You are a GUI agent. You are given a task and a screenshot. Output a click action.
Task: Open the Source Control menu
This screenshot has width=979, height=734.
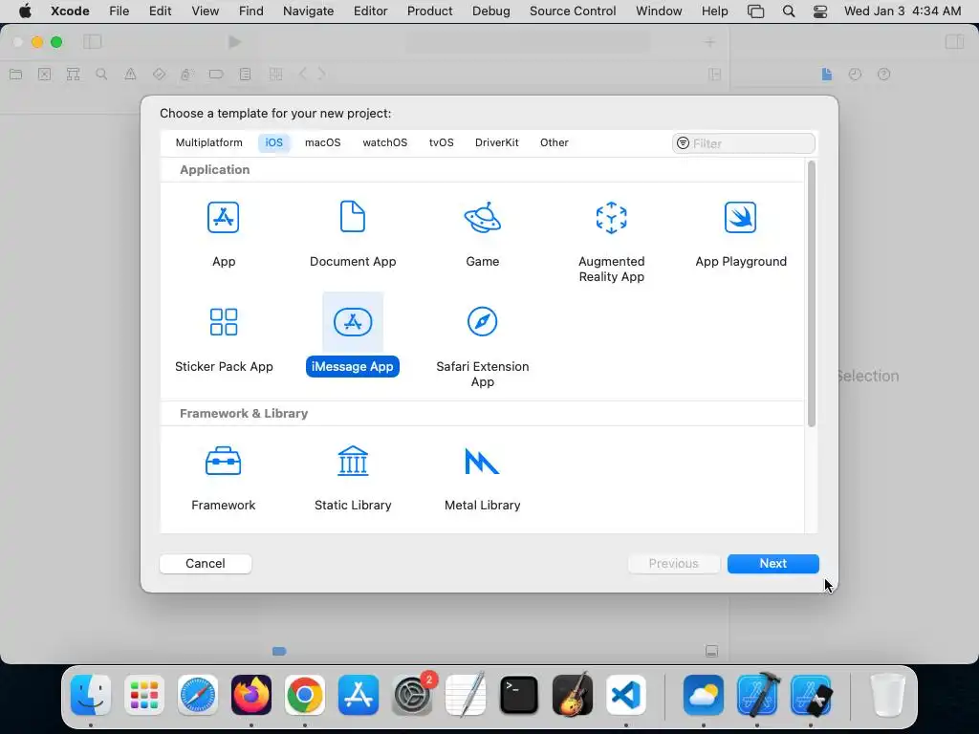pos(573,11)
